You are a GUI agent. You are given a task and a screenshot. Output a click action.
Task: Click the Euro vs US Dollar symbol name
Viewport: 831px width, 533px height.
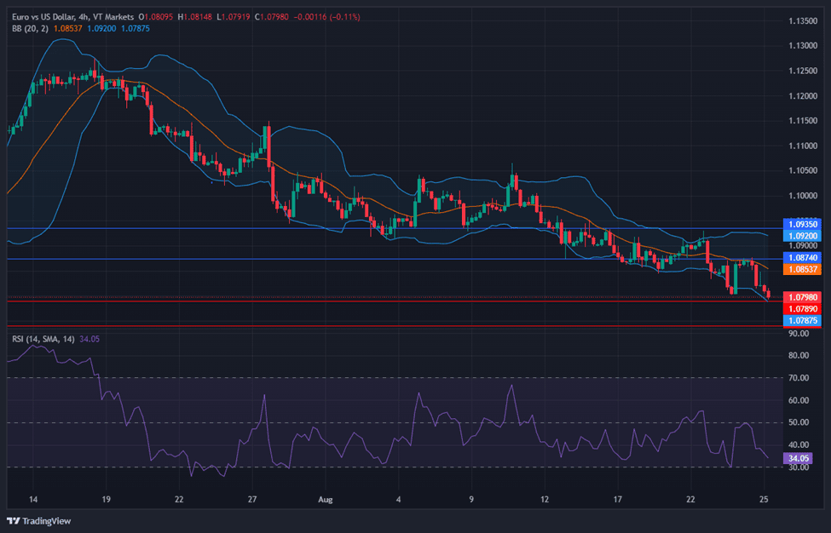(x=45, y=8)
